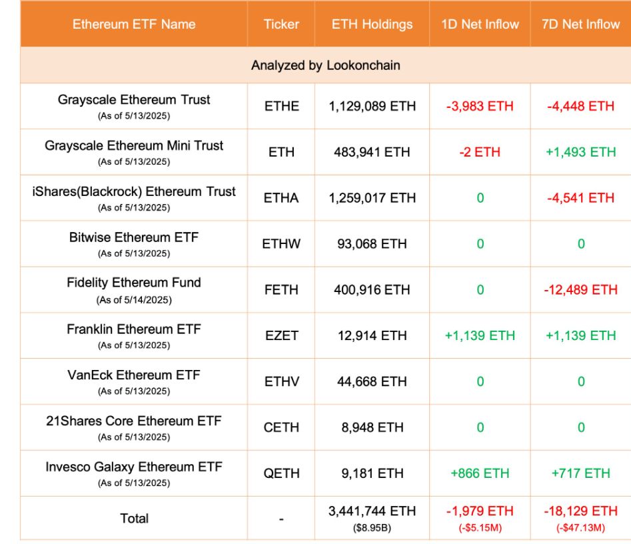The image size is (631, 544).
Task: Click the Grayscale Ethereum Mini Trust name
Action: 134,145
